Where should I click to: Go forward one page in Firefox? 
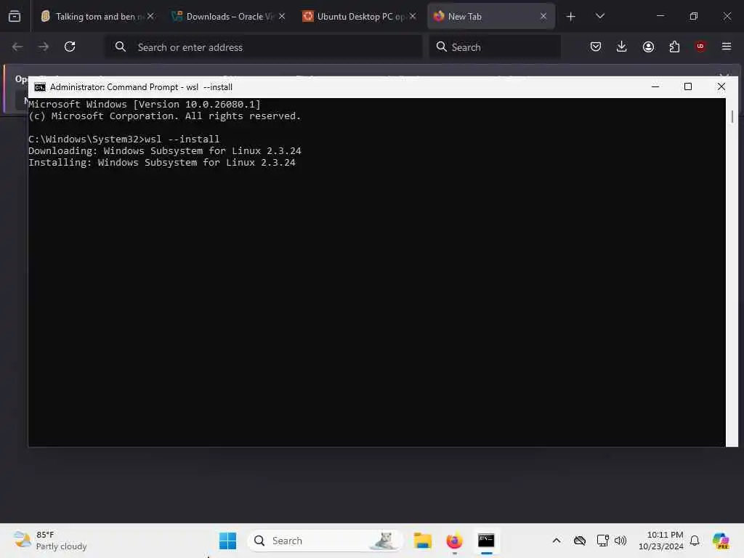click(x=43, y=46)
